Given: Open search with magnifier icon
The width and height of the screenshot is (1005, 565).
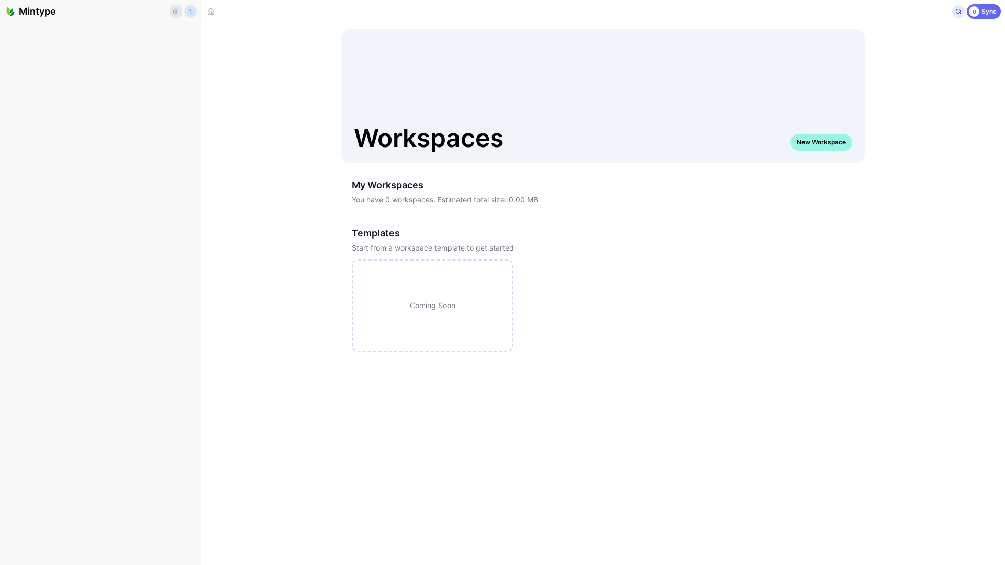Looking at the screenshot, I should [958, 12].
